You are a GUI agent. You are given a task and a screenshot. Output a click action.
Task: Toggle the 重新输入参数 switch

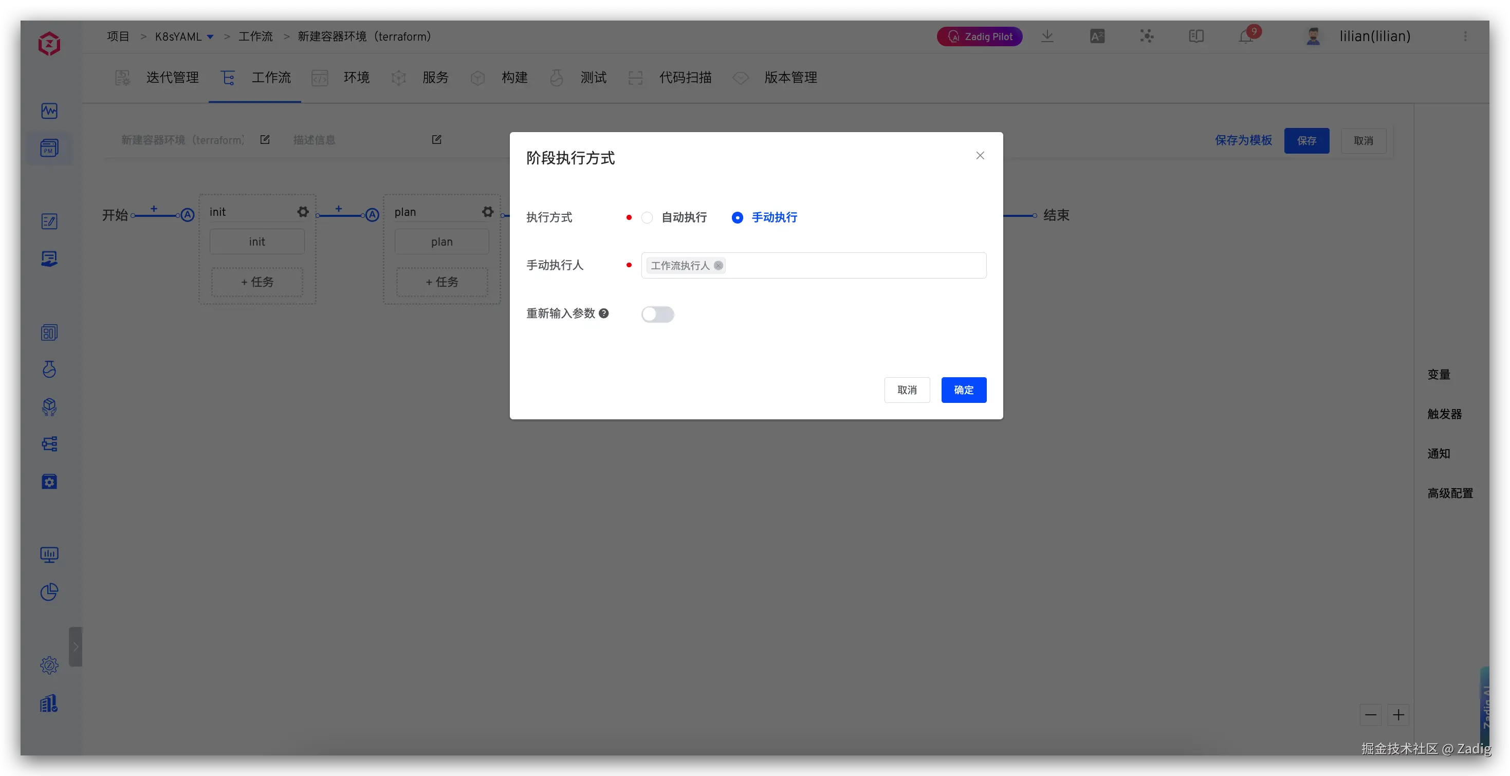coord(658,314)
